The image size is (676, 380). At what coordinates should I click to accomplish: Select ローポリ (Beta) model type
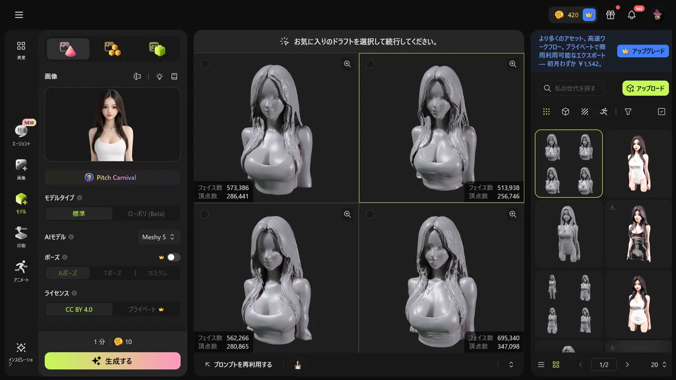coord(146,214)
